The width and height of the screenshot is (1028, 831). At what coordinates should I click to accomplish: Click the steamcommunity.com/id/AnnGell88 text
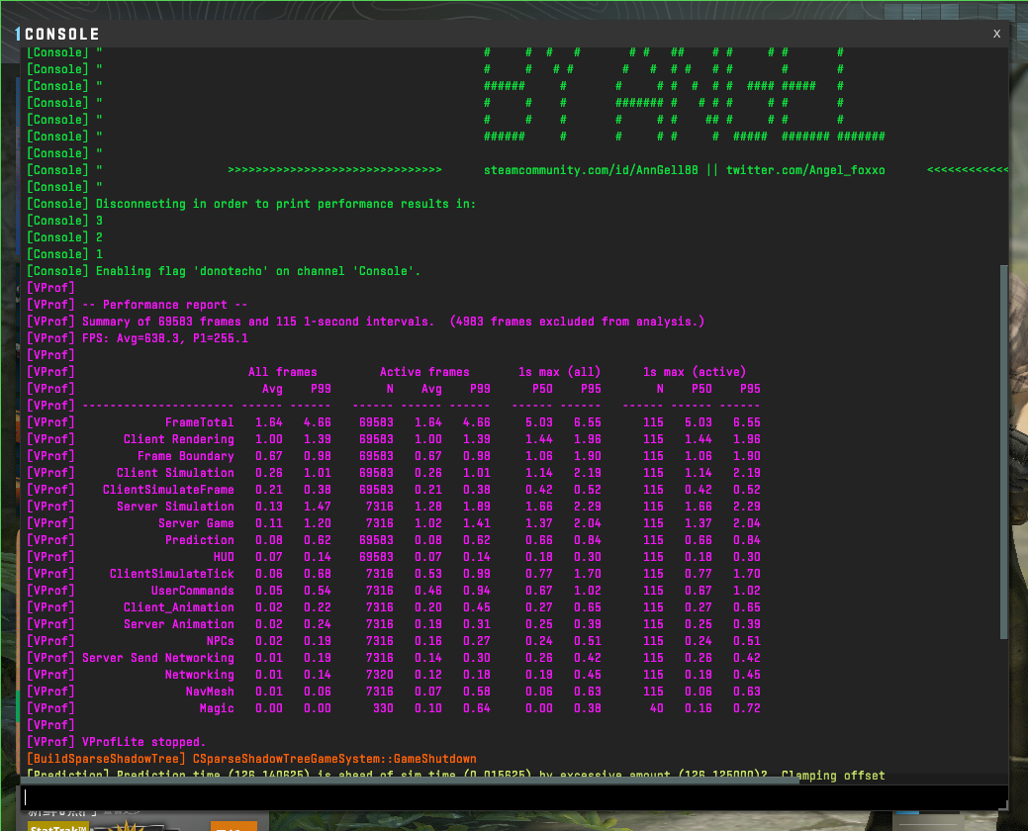(592, 170)
